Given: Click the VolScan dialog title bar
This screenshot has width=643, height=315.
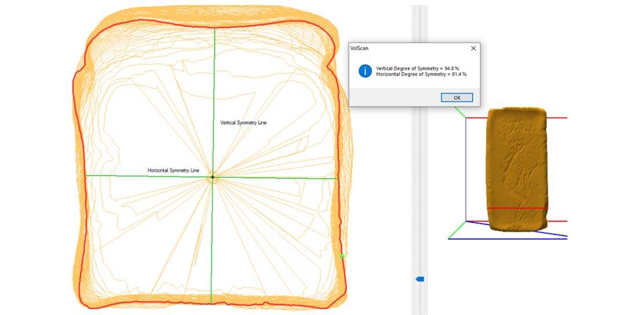Looking at the screenshot, I should click(x=405, y=49).
